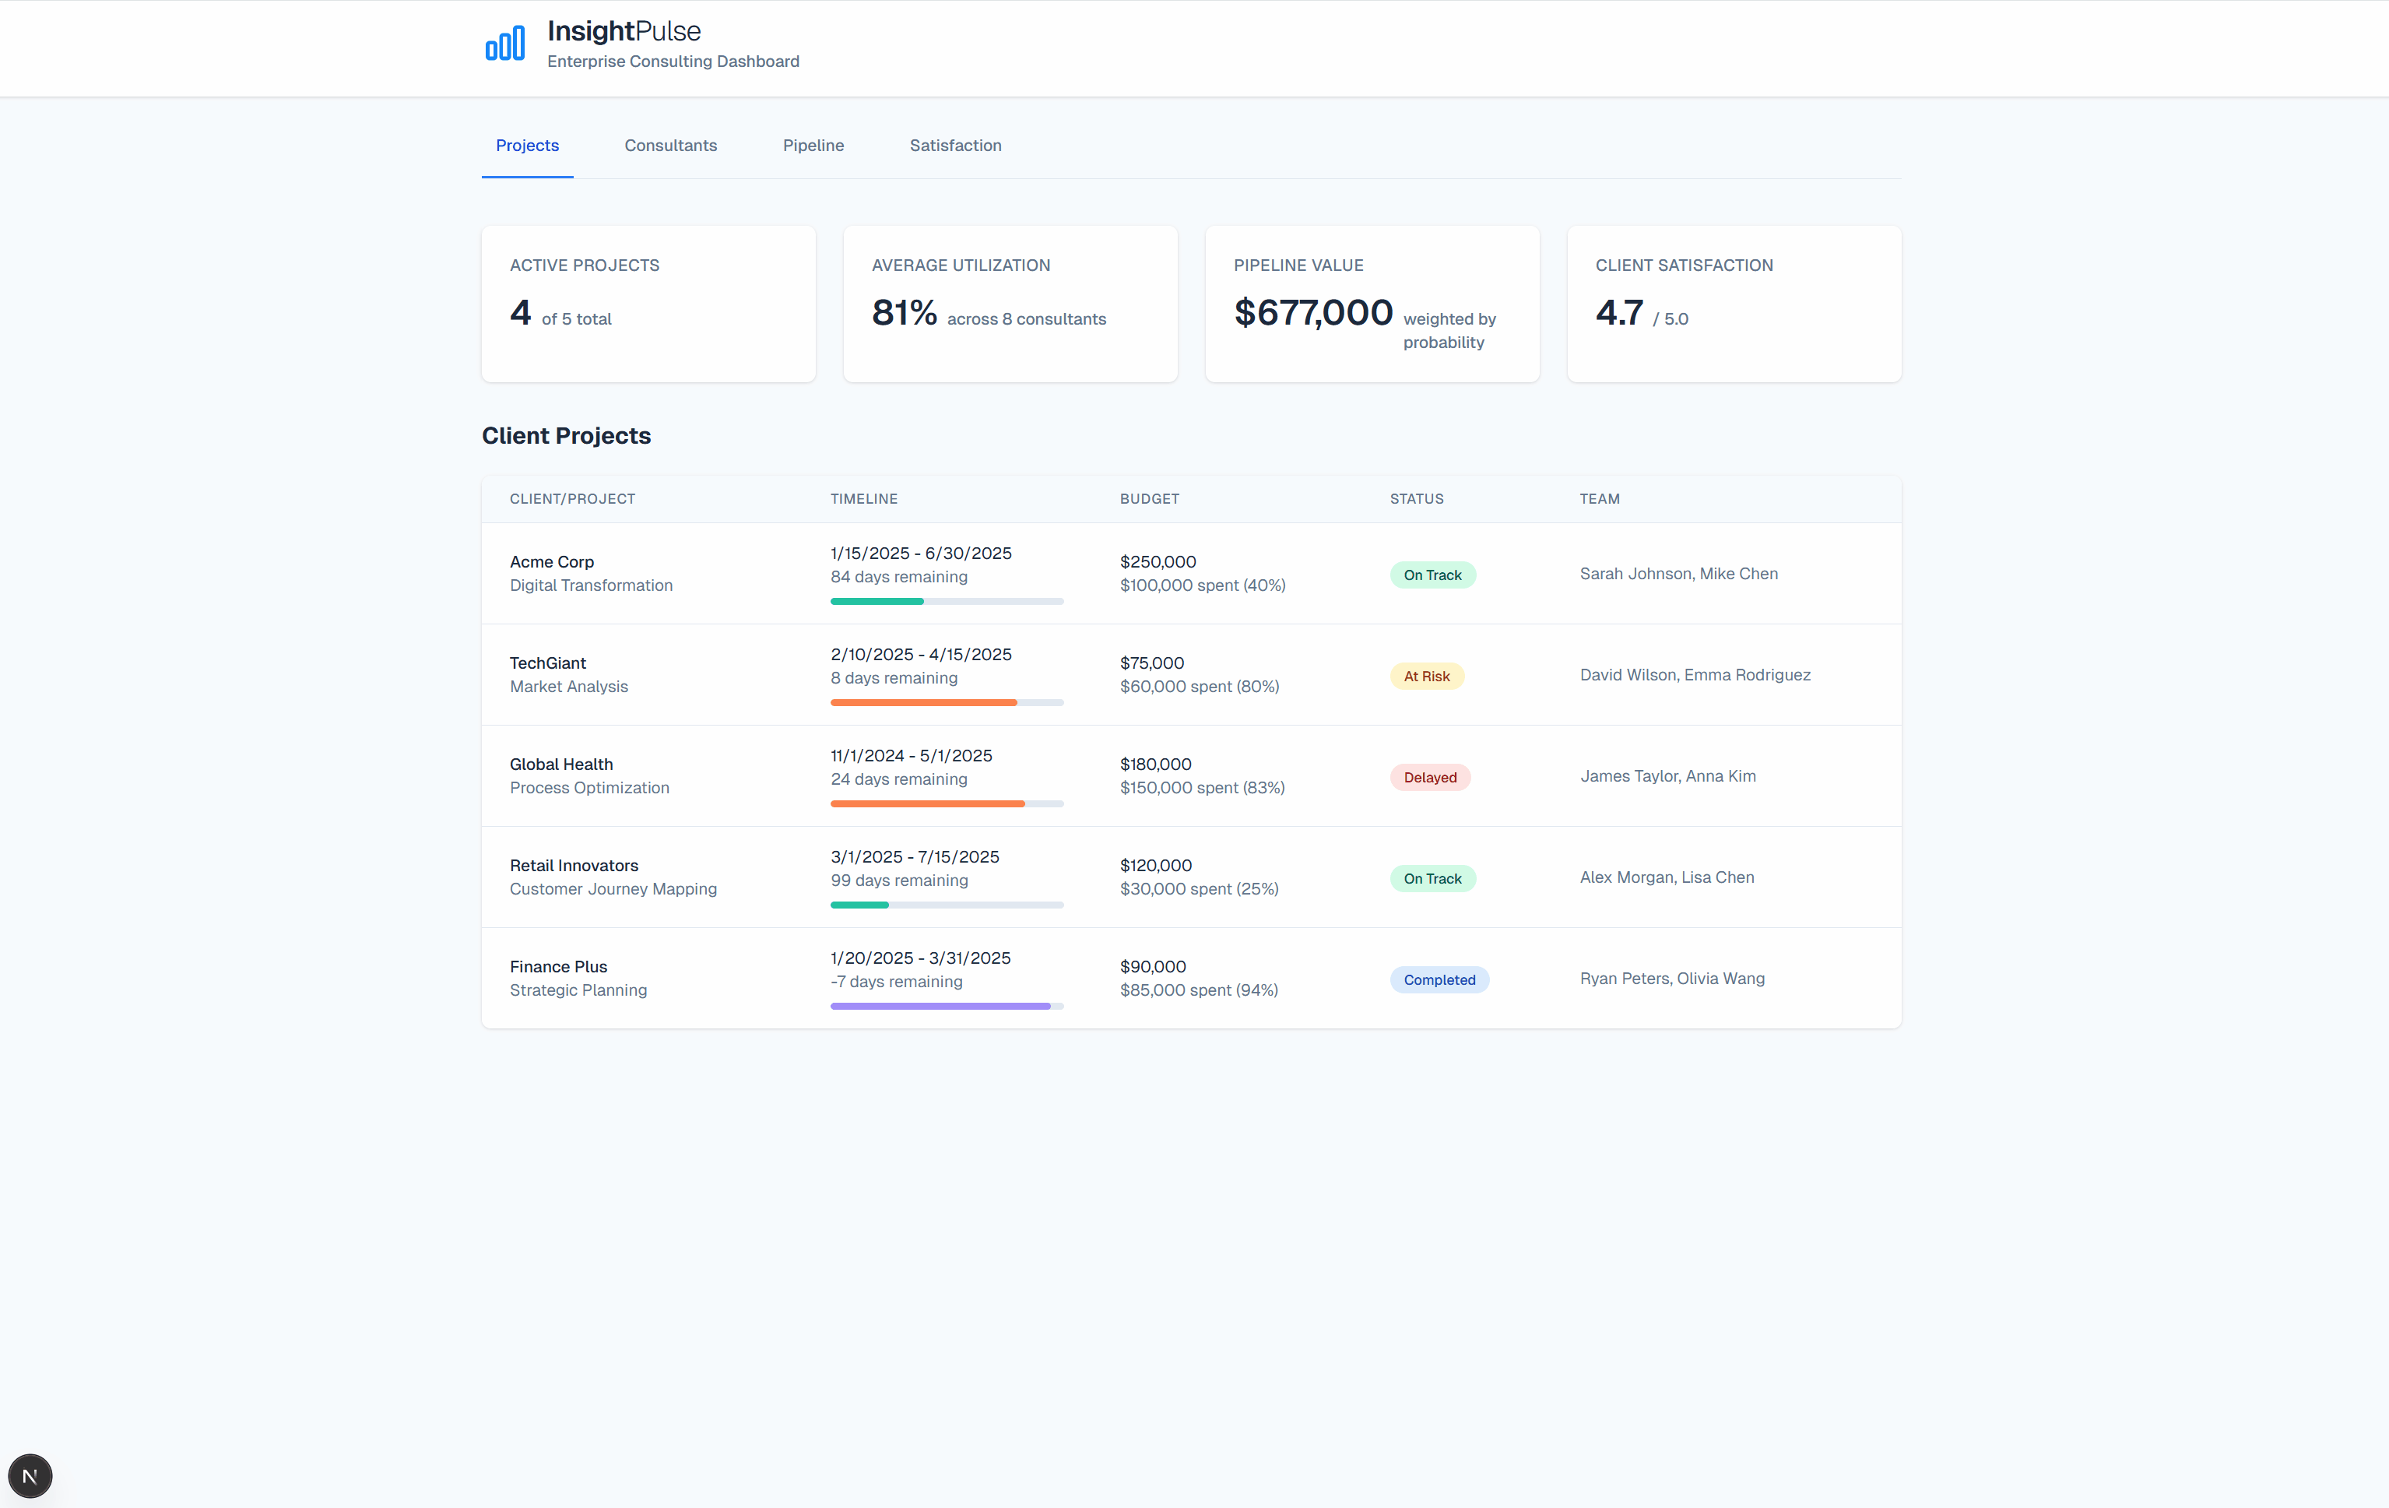Click the Delayed status badge
Screen dimensions: 2389x1508
tap(1430, 778)
